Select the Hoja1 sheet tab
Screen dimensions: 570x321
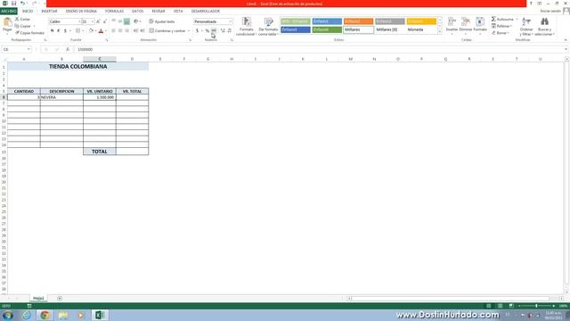[x=38, y=298]
